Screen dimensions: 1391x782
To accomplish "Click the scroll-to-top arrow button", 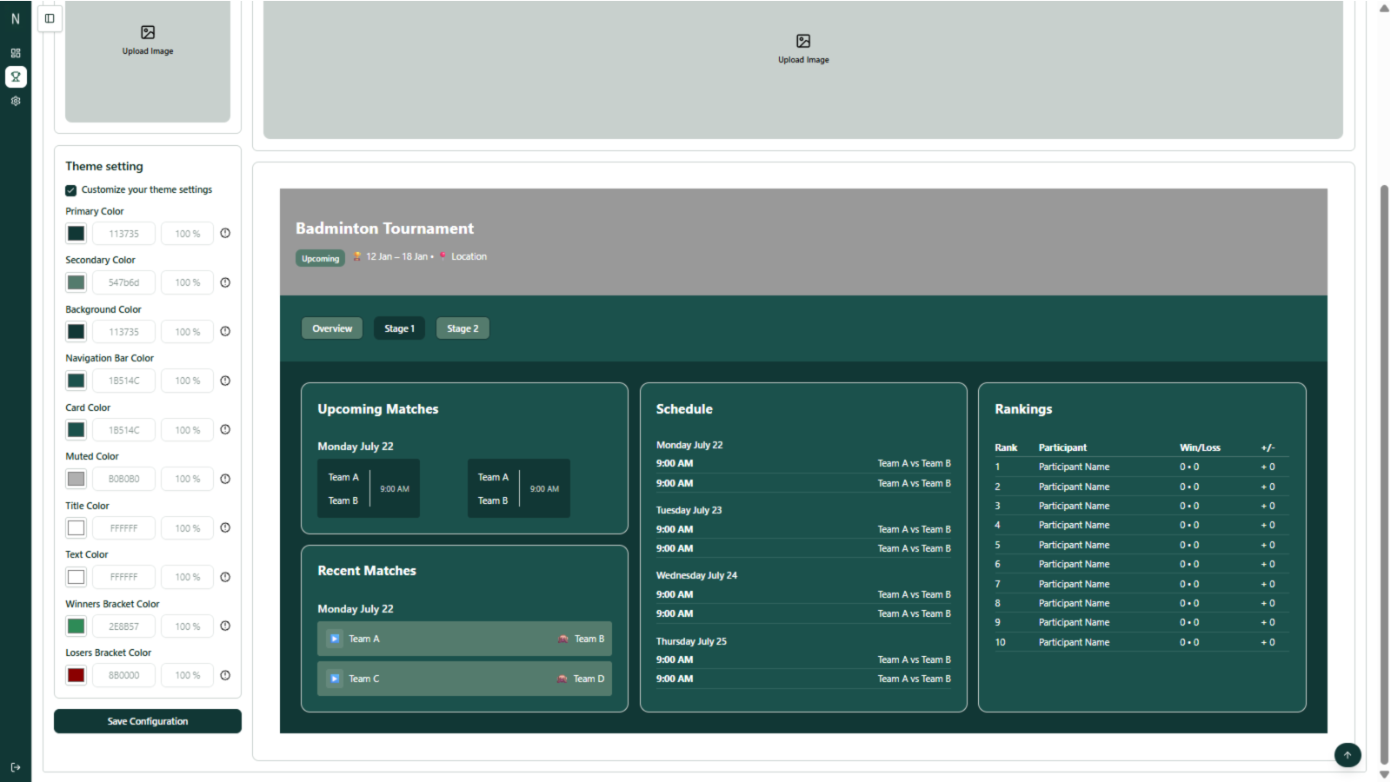I will [1348, 755].
